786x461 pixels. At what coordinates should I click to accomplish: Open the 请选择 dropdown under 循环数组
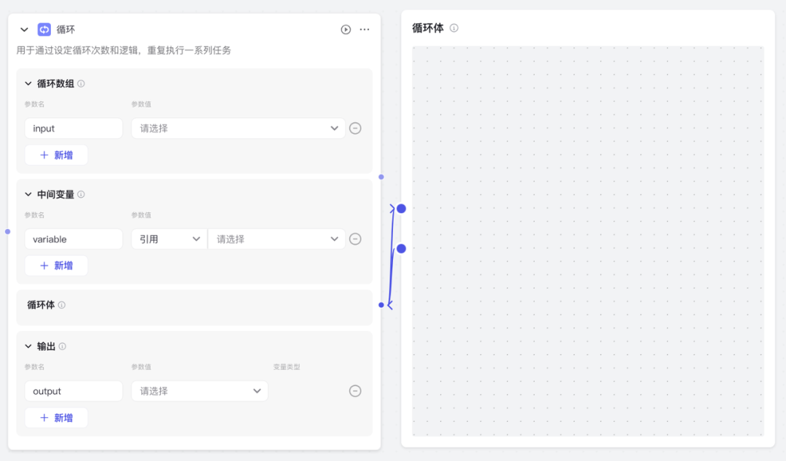click(x=238, y=128)
